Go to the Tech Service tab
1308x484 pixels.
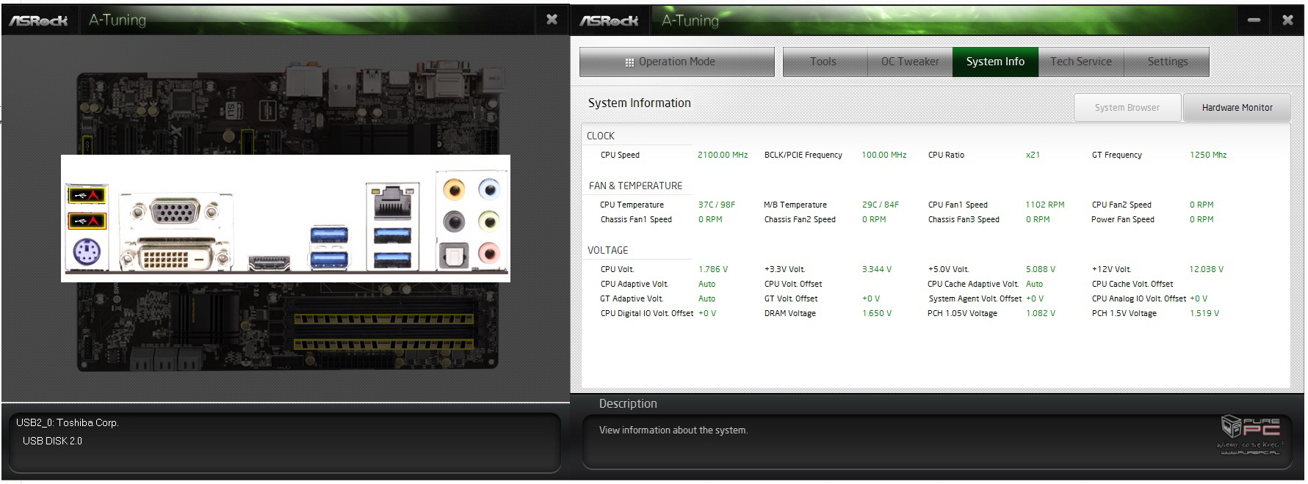(1080, 62)
